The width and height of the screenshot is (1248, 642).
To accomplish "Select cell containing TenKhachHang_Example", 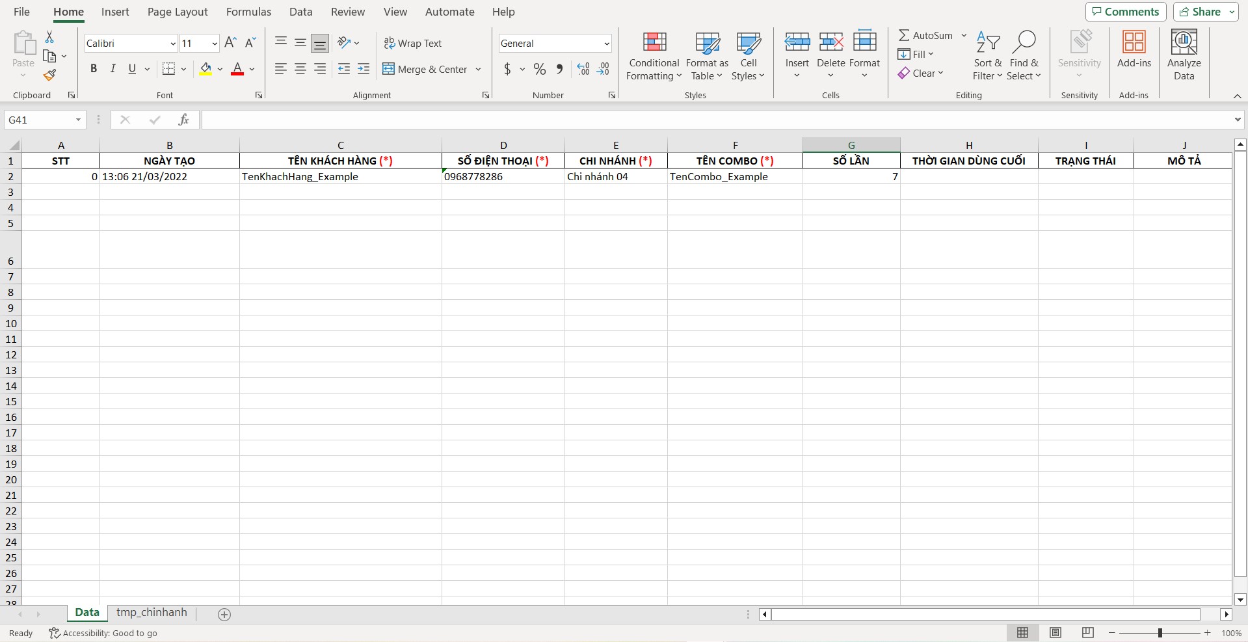I will coord(340,177).
